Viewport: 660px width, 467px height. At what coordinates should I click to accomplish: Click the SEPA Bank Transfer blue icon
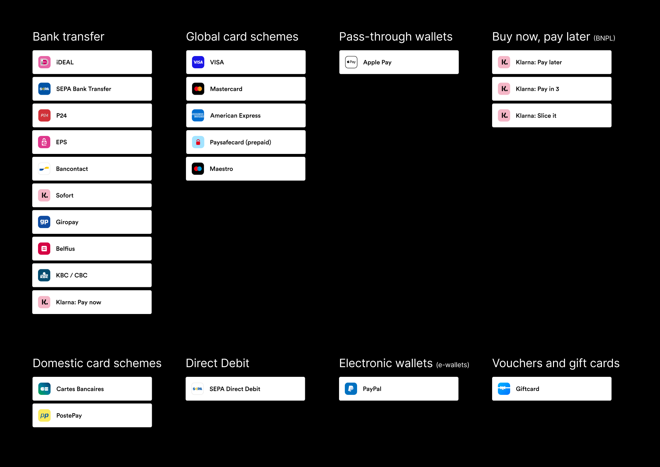point(44,89)
